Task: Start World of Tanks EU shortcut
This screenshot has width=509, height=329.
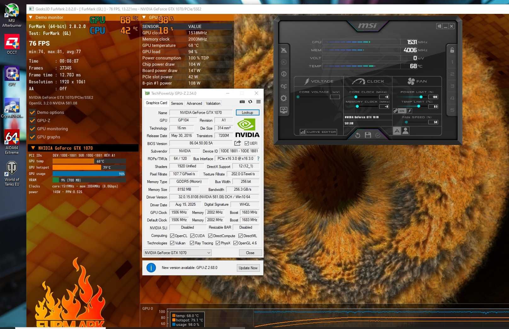Action: [12, 174]
